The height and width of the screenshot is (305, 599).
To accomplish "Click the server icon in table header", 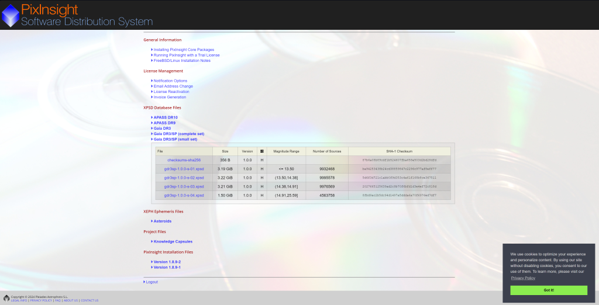I will 262,151.
